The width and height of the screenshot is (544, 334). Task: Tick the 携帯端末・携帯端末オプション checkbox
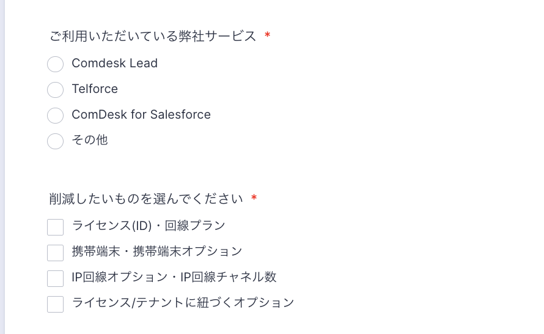[x=56, y=253]
